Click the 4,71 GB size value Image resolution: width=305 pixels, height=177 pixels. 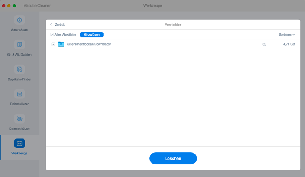click(x=289, y=44)
